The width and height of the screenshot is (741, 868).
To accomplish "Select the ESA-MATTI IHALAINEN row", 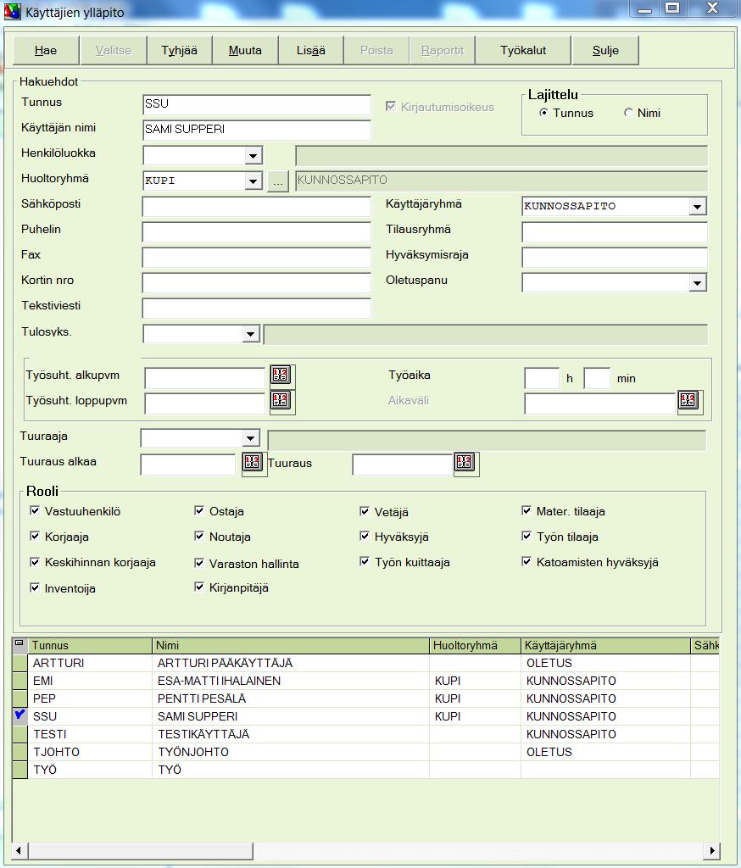I will tap(365, 681).
